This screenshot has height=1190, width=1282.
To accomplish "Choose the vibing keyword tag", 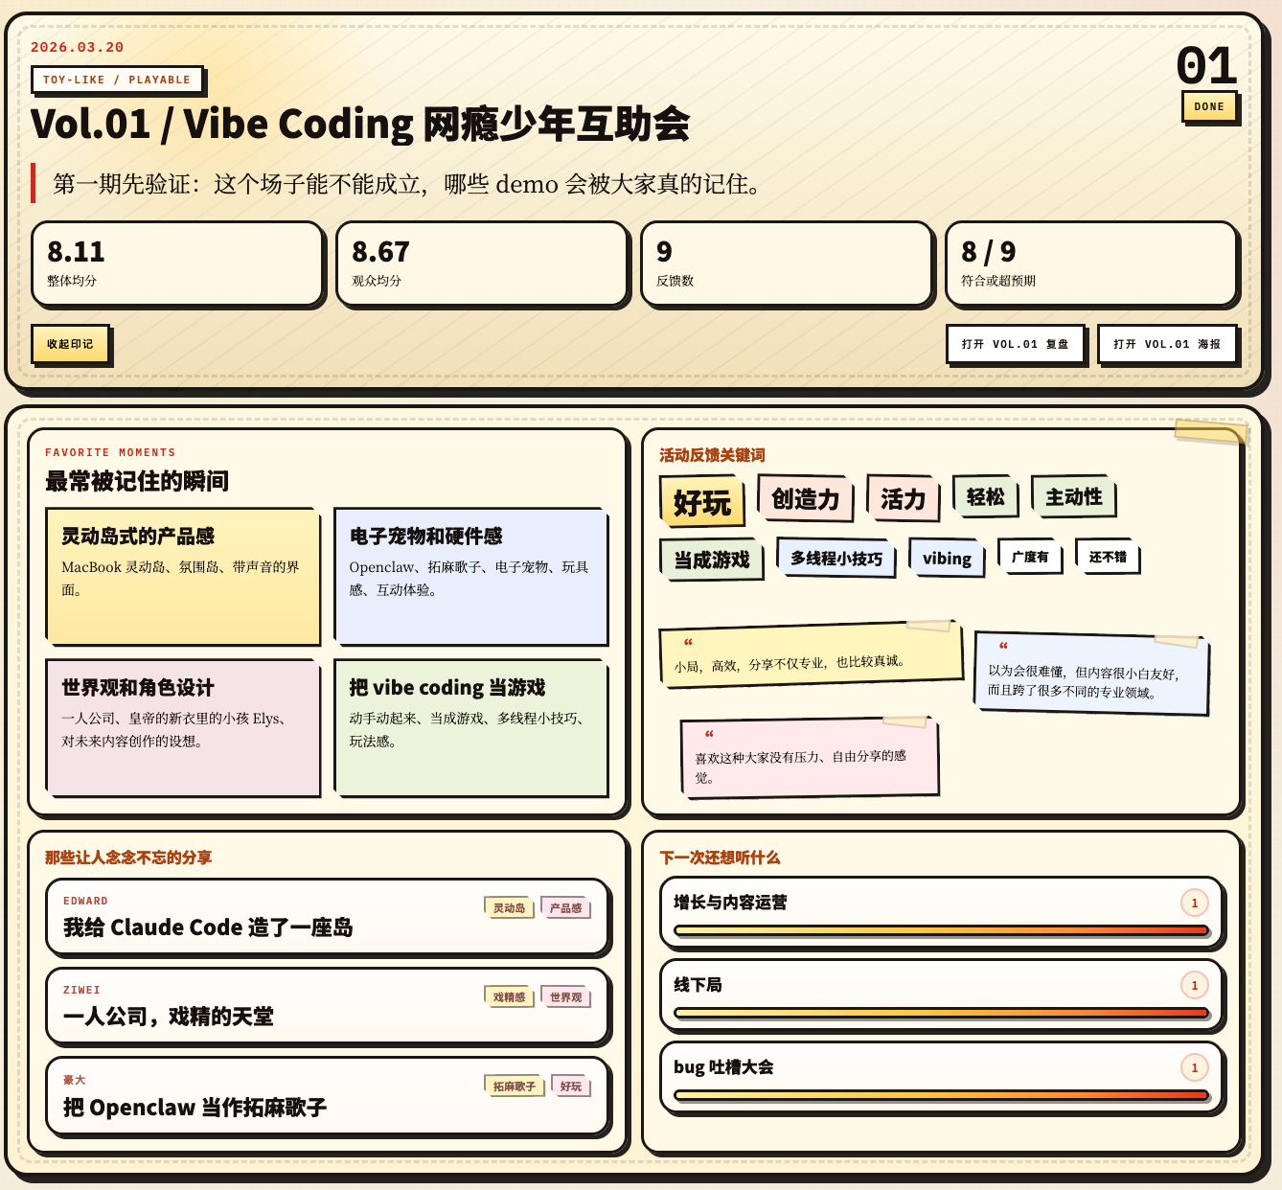I will tap(946, 559).
